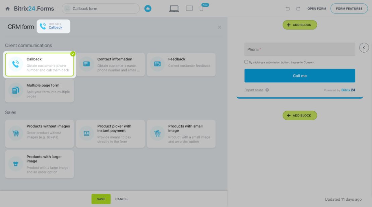Switch to desktop laptop preview
This screenshot has width=372, height=207.
[x=174, y=8]
